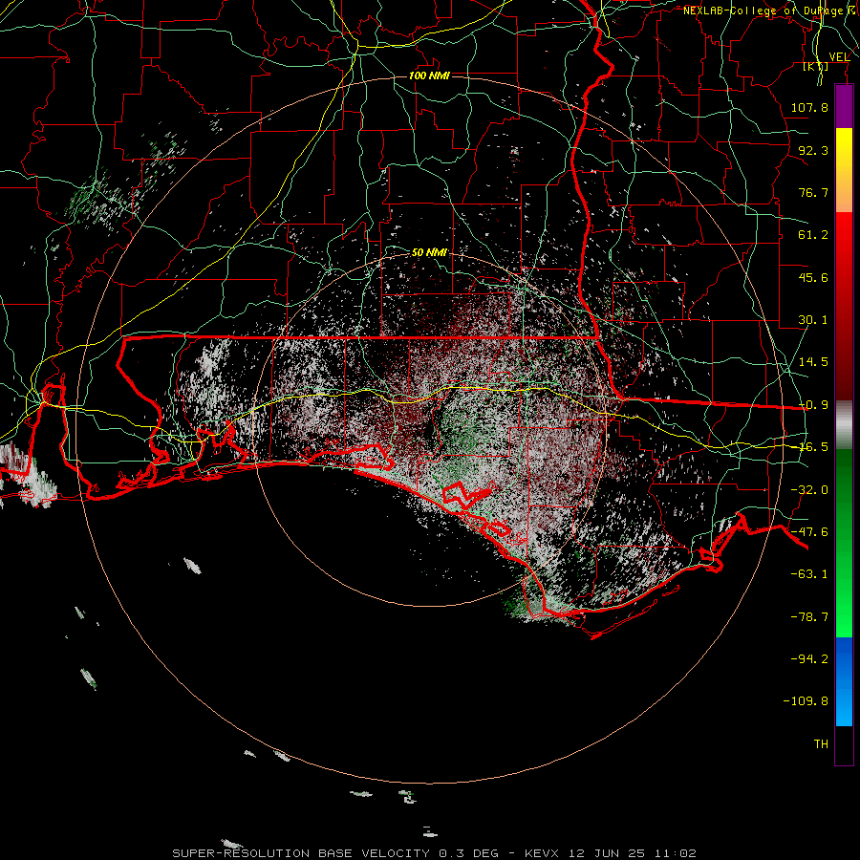Click the 30.1 velocity scale value

point(813,320)
